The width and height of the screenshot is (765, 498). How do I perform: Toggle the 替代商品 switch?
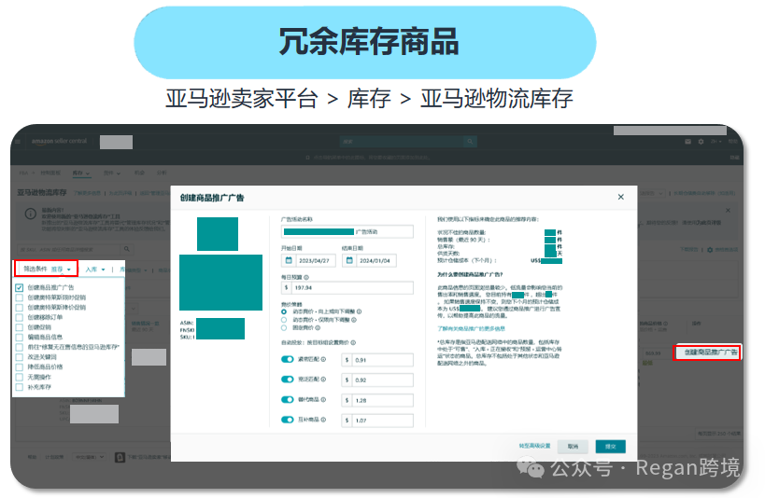(x=288, y=399)
